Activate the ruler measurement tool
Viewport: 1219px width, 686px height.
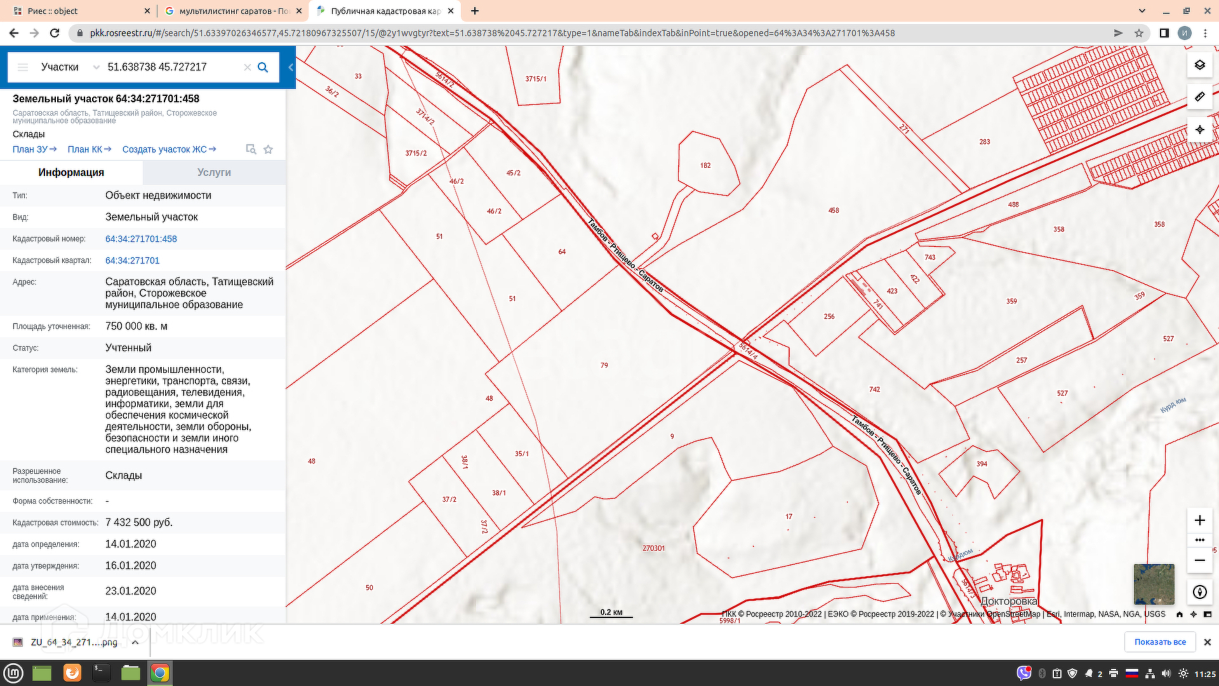click(1199, 97)
